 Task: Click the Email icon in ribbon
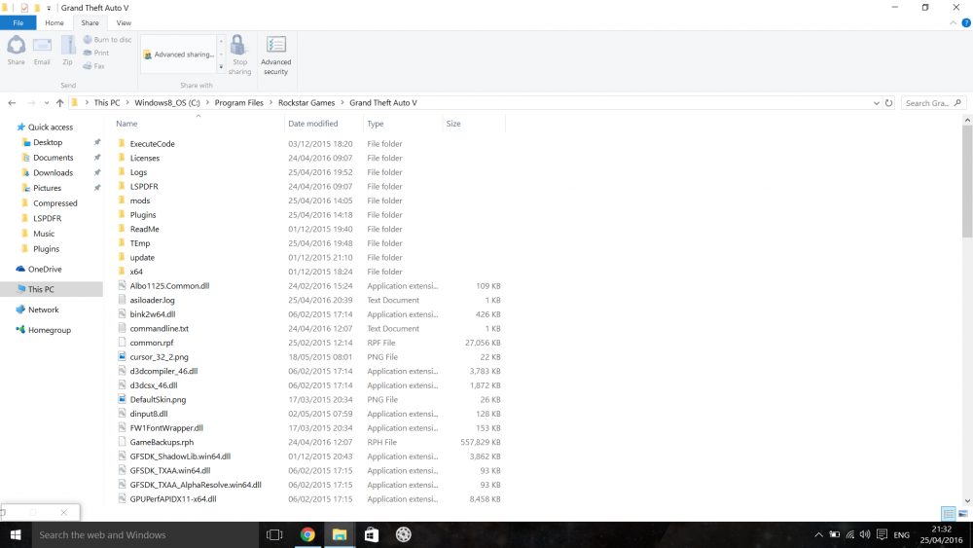pos(42,50)
